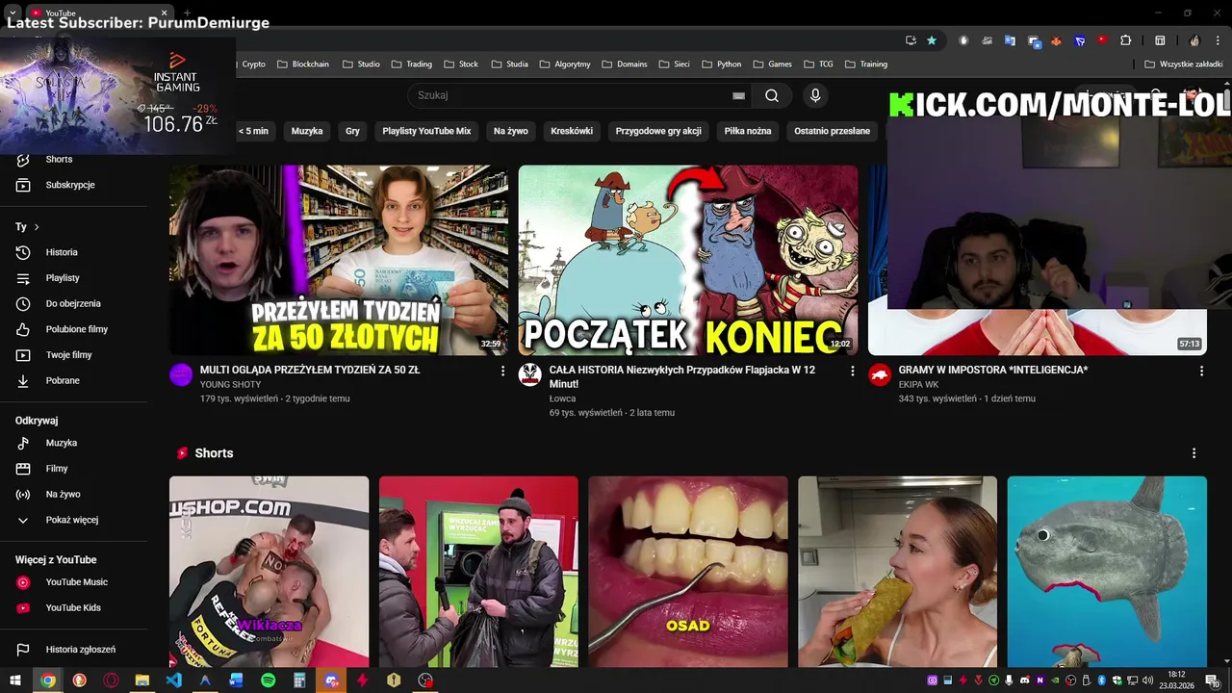
Task: Open options menu for Flapjack video
Action: coord(852,371)
